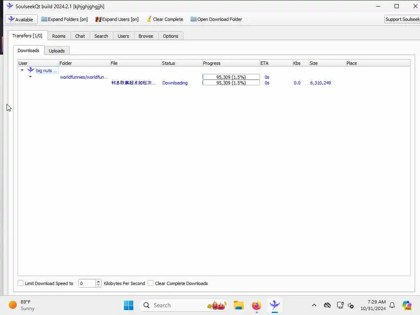Click the cloud sync tray icon
The image size is (420, 315).
click(327, 305)
